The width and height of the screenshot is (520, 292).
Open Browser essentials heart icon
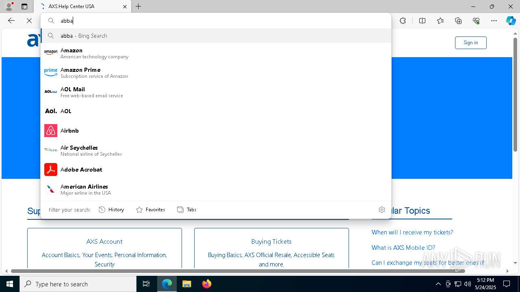coord(476,21)
